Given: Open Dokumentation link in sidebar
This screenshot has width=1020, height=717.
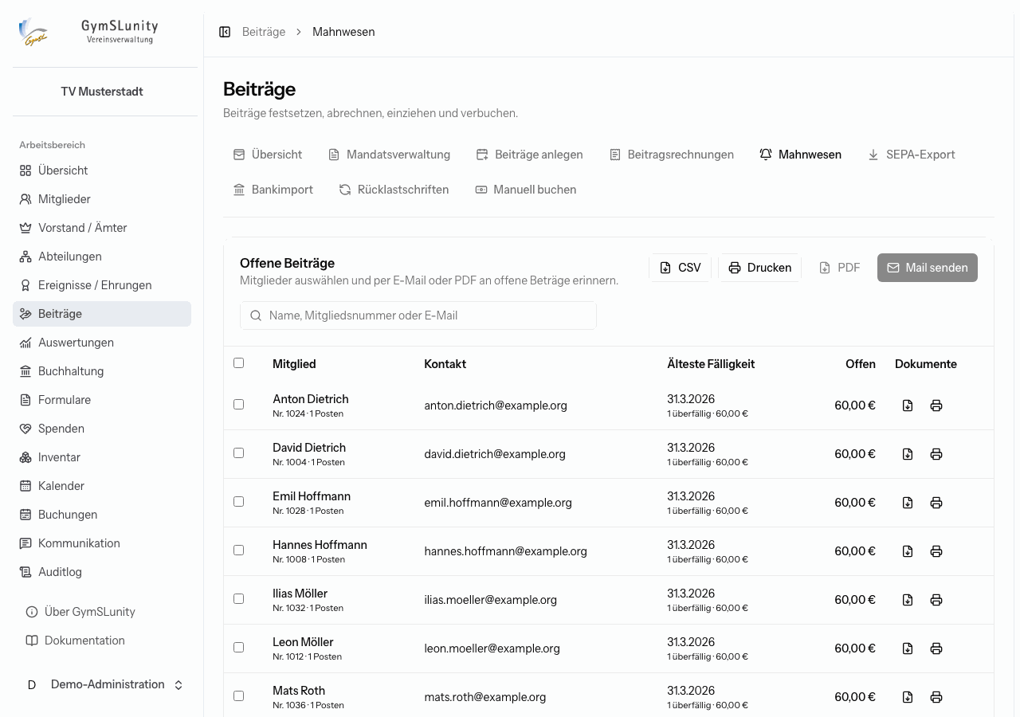Looking at the screenshot, I should pos(102,641).
